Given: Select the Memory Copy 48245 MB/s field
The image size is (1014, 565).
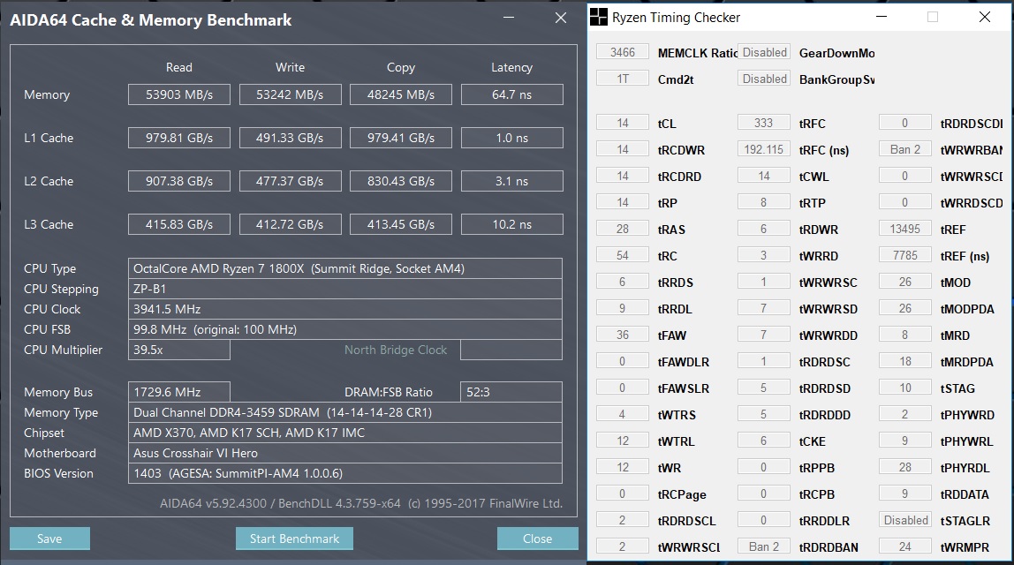Looking at the screenshot, I should pyautogui.click(x=401, y=94).
